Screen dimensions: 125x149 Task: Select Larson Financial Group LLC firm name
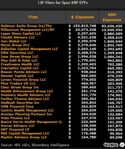pyautogui.click(x=23, y=80)
